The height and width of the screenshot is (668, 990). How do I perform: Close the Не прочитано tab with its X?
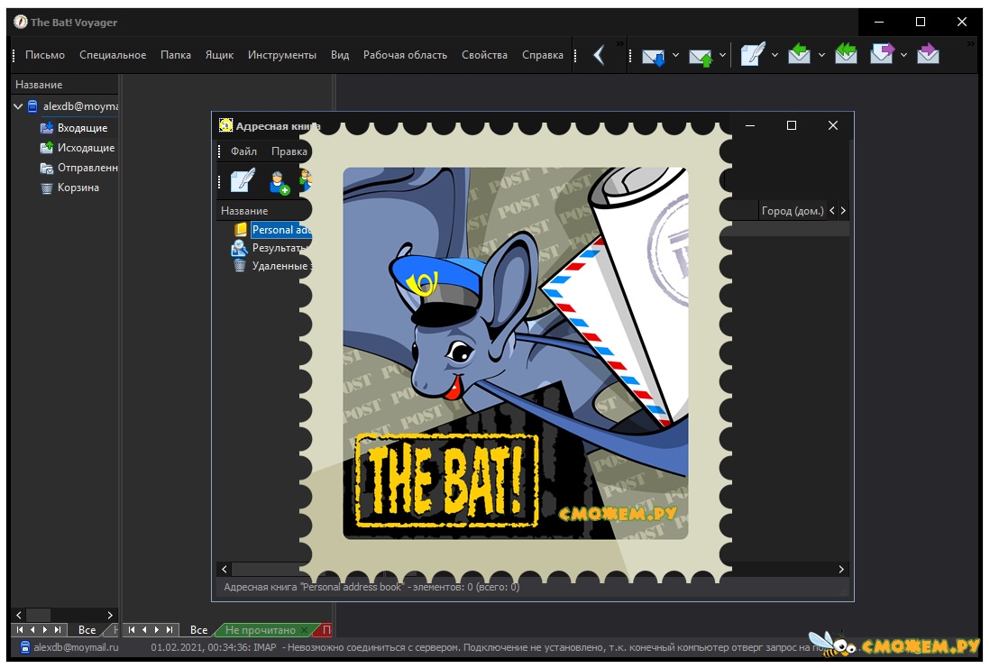coord(305,630)
